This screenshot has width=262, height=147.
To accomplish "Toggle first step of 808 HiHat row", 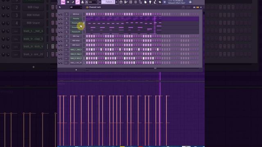I will [x=87, y=41].
